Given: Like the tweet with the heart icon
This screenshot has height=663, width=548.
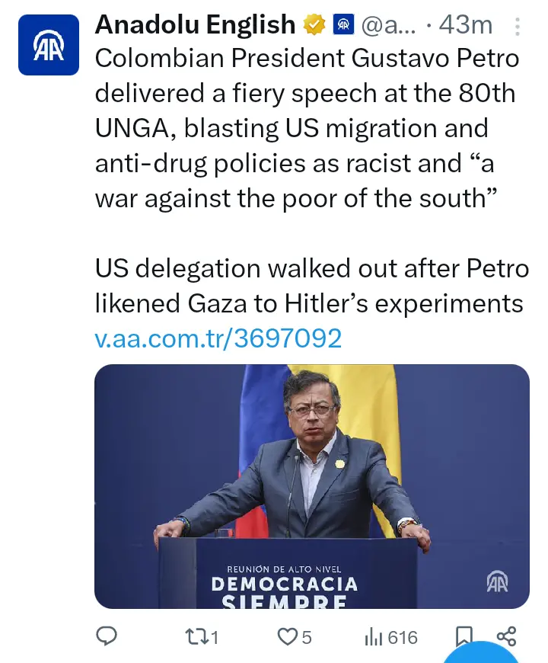Looking at the screenshot, I should (286, 636).
